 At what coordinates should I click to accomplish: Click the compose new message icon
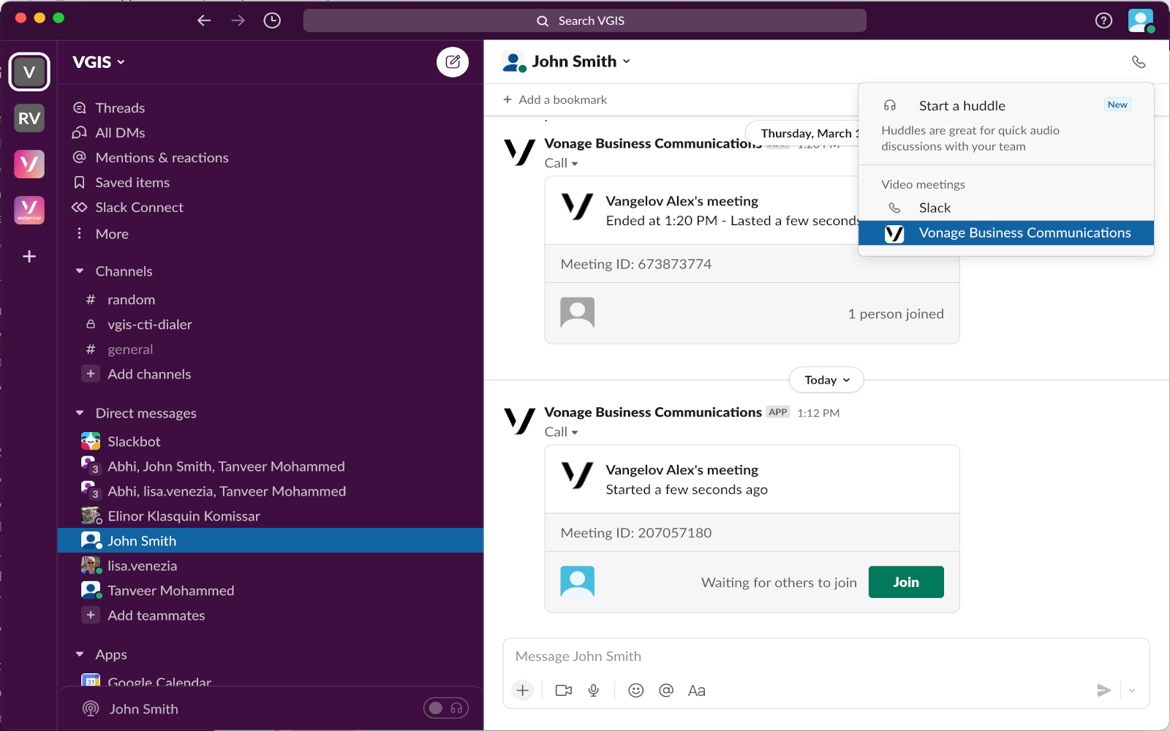click(x=453, y=62)
